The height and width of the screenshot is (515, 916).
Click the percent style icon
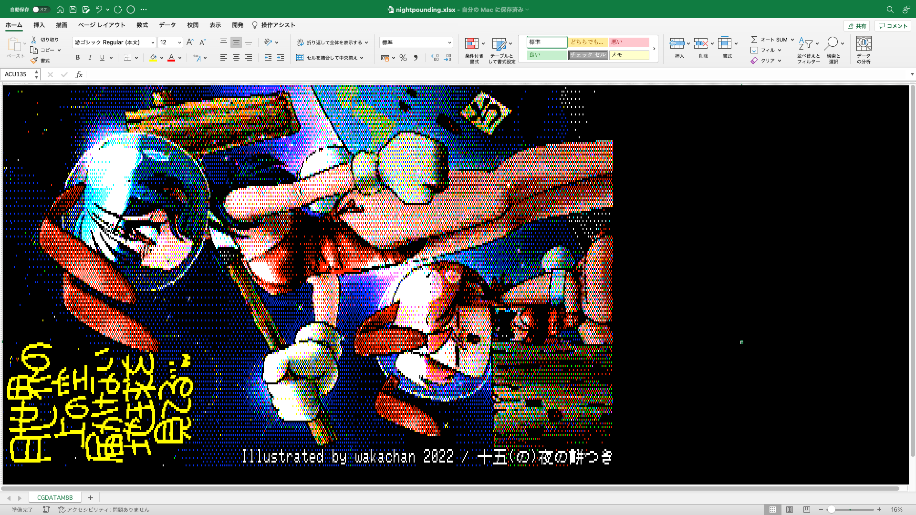403,58
